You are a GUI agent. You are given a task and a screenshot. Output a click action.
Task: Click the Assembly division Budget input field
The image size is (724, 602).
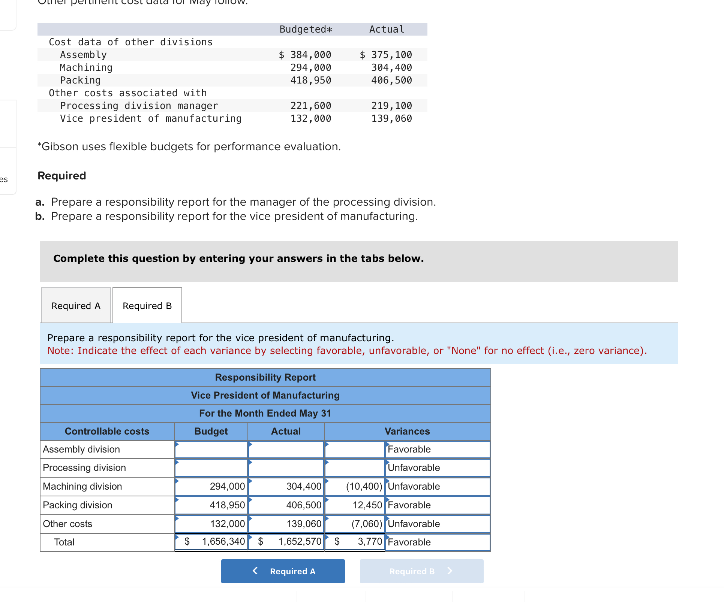[x=211, y=449]
